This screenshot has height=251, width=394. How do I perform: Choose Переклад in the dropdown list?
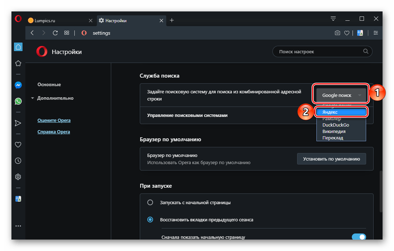tap(341, 138)
